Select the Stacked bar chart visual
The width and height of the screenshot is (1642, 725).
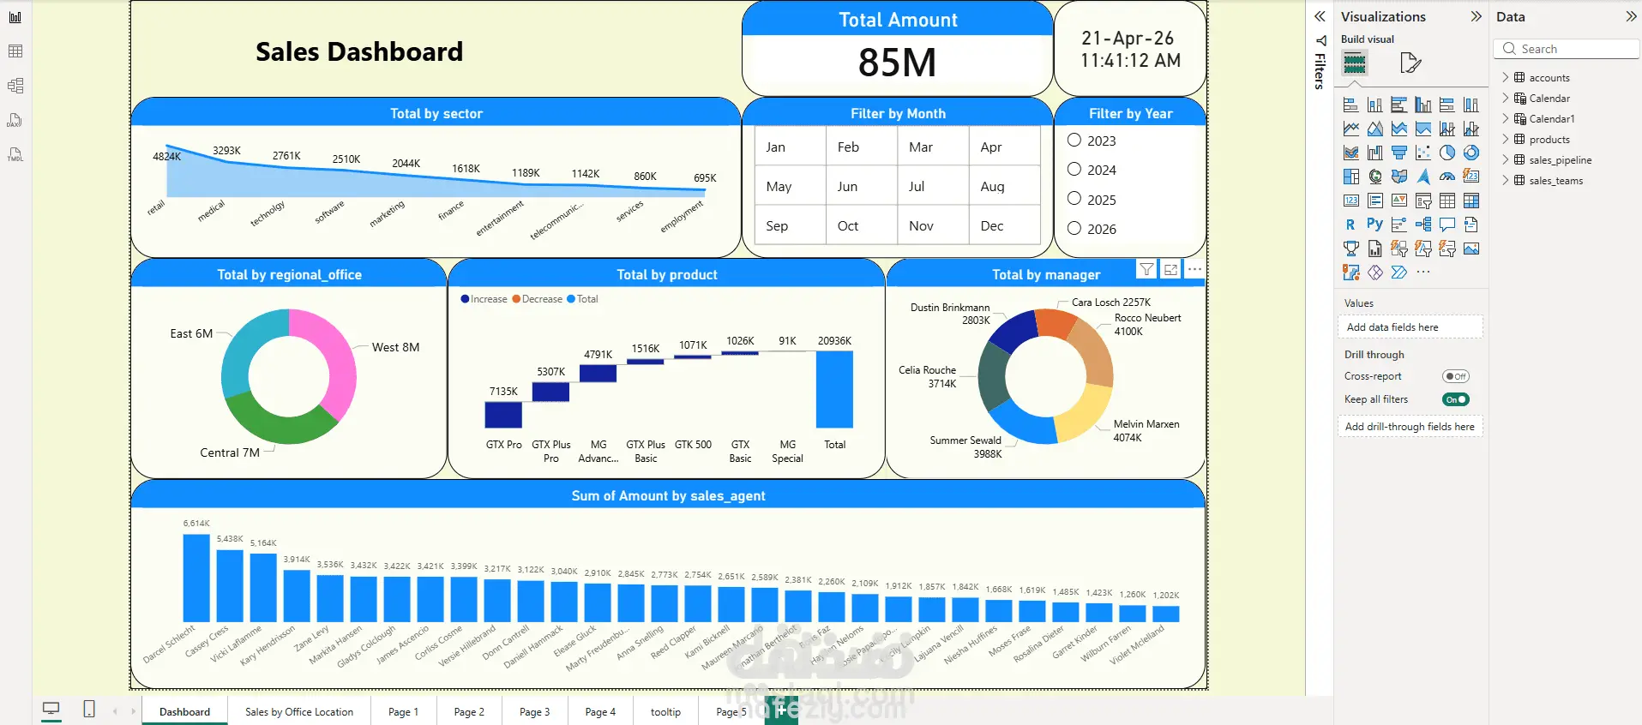pyautogui.click(x=1350, y=105)
